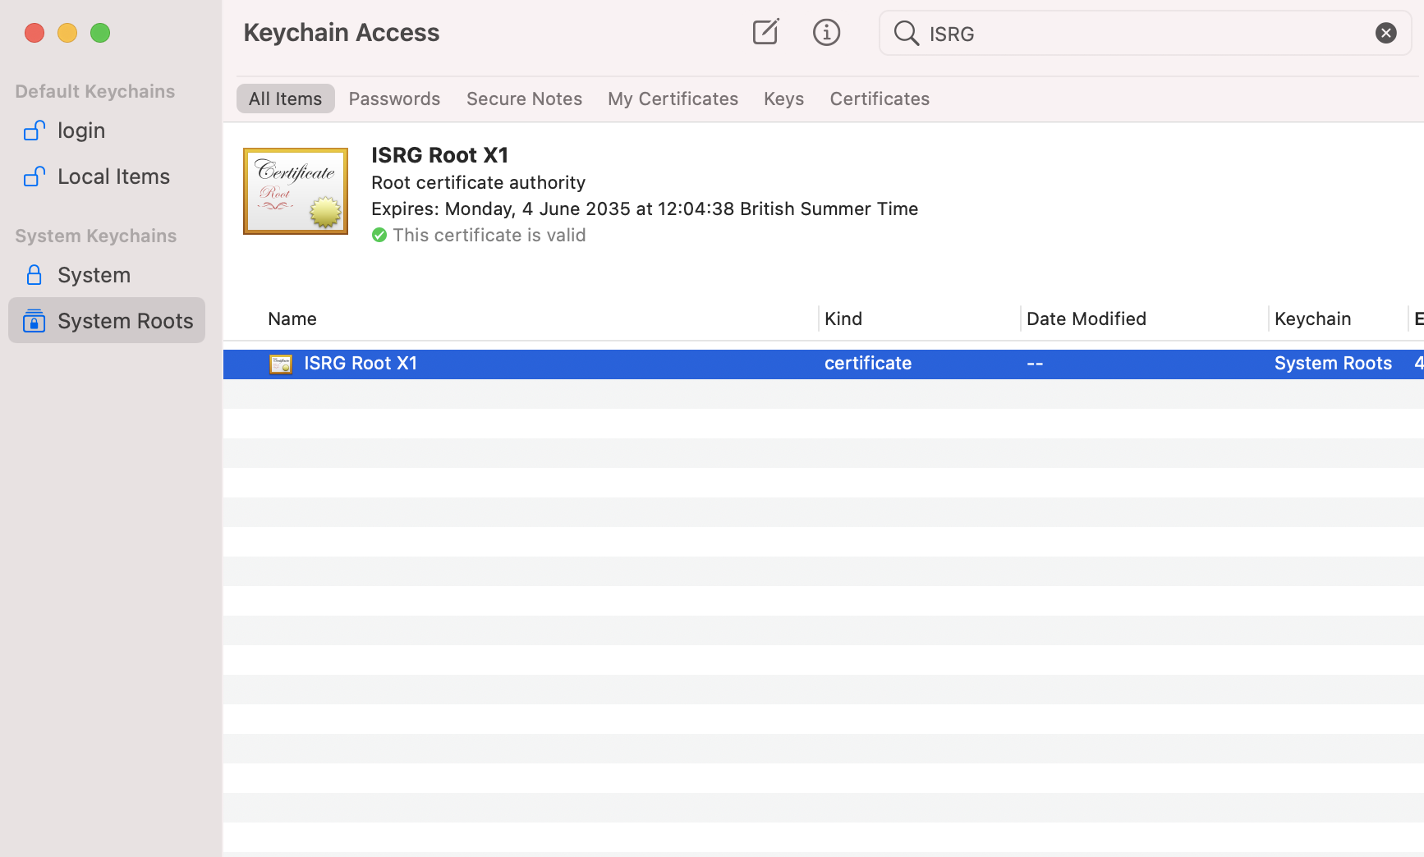Image resolution: width=1424 pixels, height=857 pixels.
Task: Click the System Roots keychain icon
Action: tap(34, 320)
